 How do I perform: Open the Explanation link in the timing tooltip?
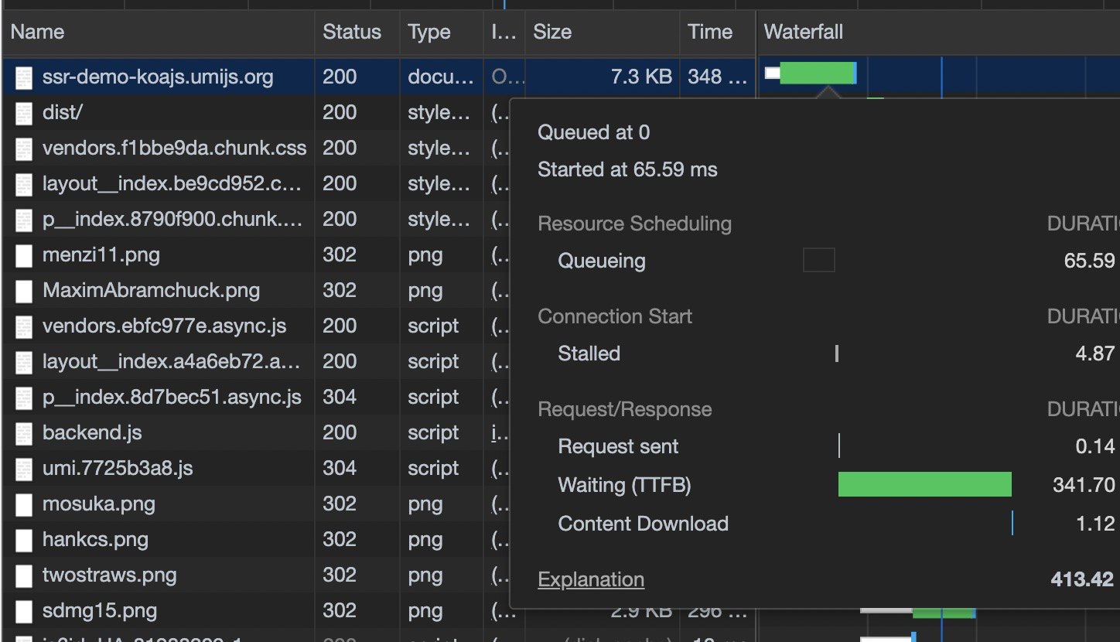pos(590,579)
